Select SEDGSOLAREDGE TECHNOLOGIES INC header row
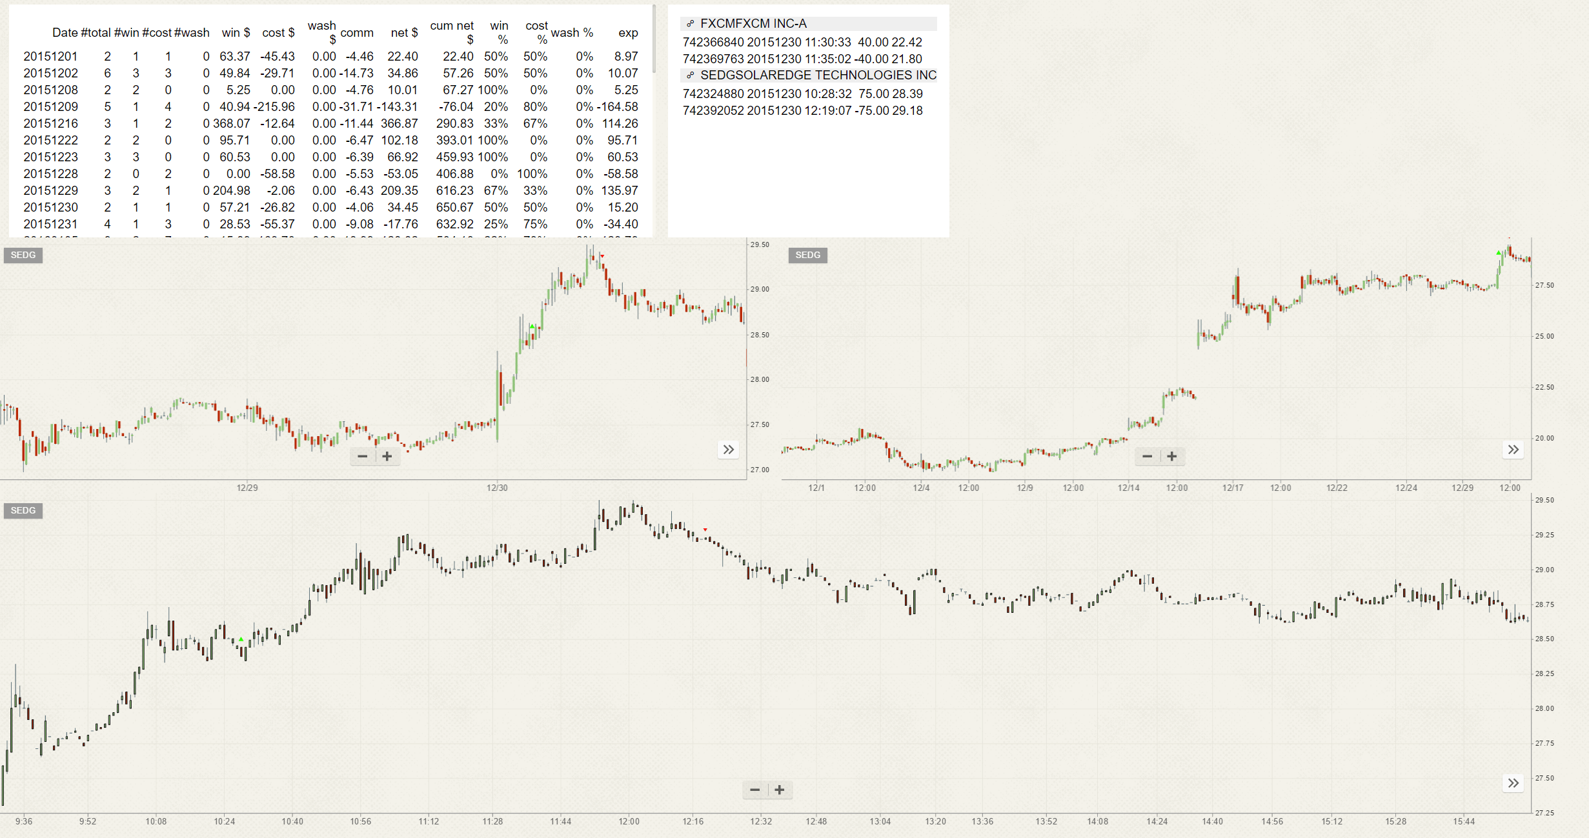The height and width of the screenshot is (838, 1589). click(x=808, y=75)
